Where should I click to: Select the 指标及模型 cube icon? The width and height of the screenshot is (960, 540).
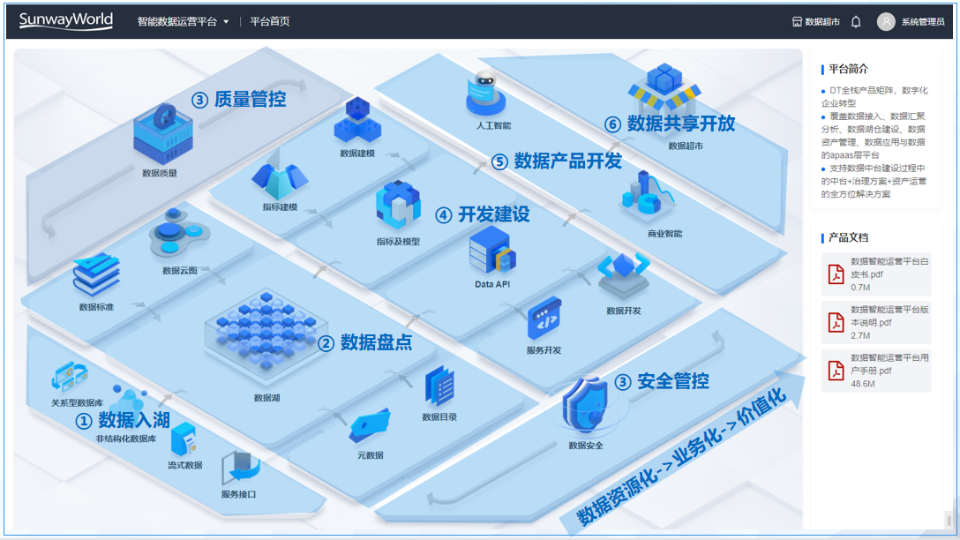click(x=398, y=206)
